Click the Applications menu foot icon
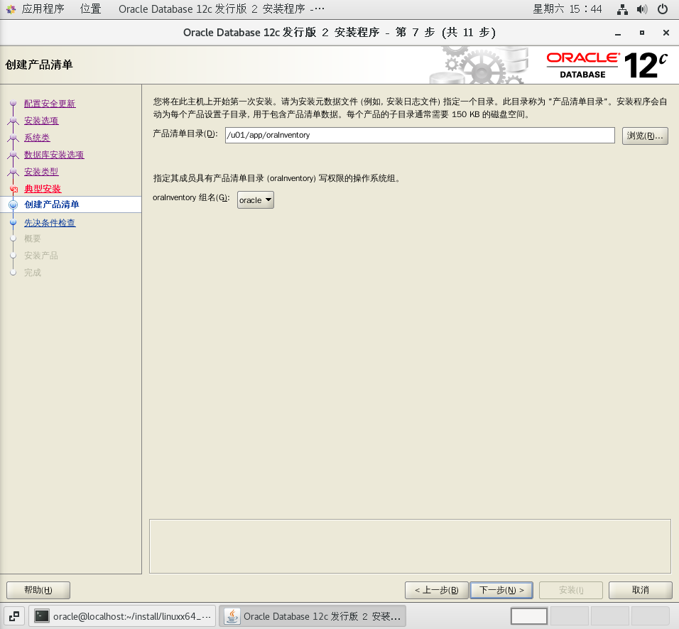The image size is (679, 629). click(x=11, y=9)
